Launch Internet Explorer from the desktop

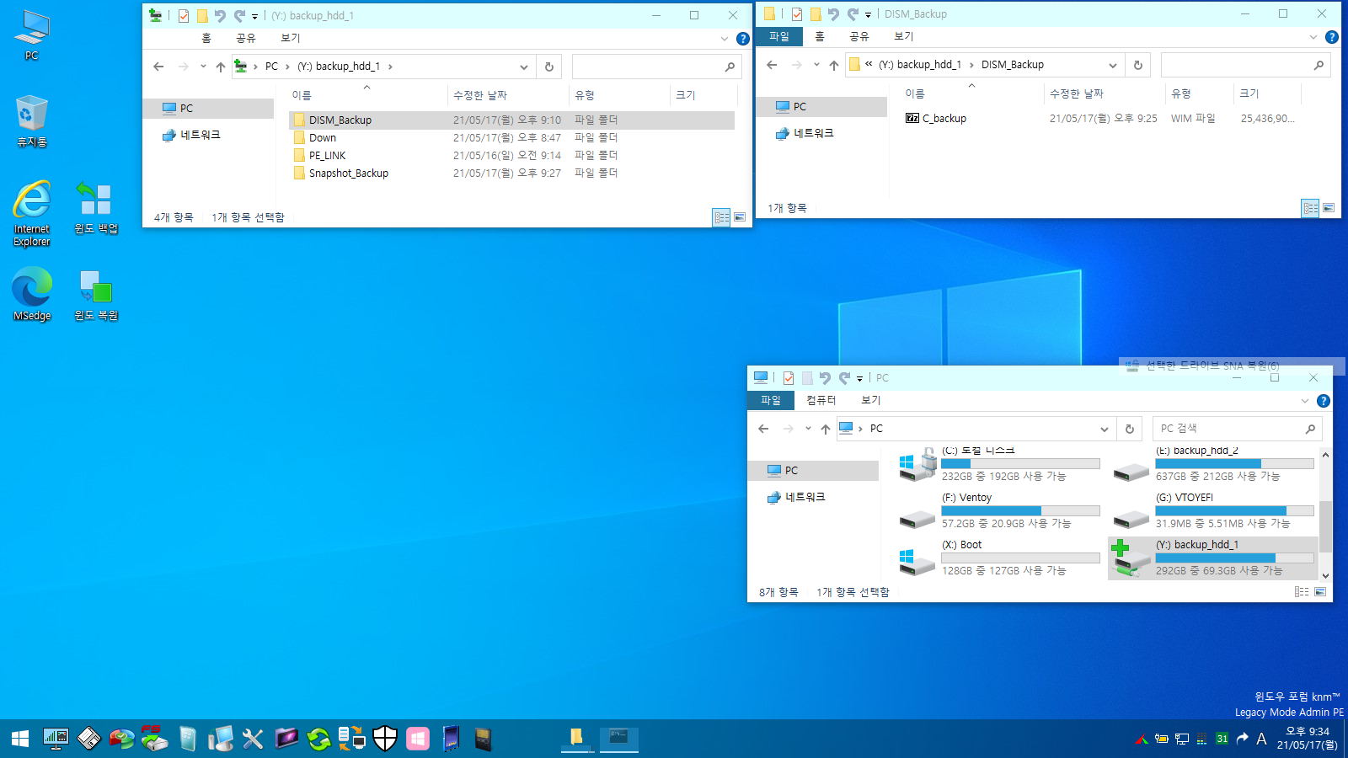(32, 213)
